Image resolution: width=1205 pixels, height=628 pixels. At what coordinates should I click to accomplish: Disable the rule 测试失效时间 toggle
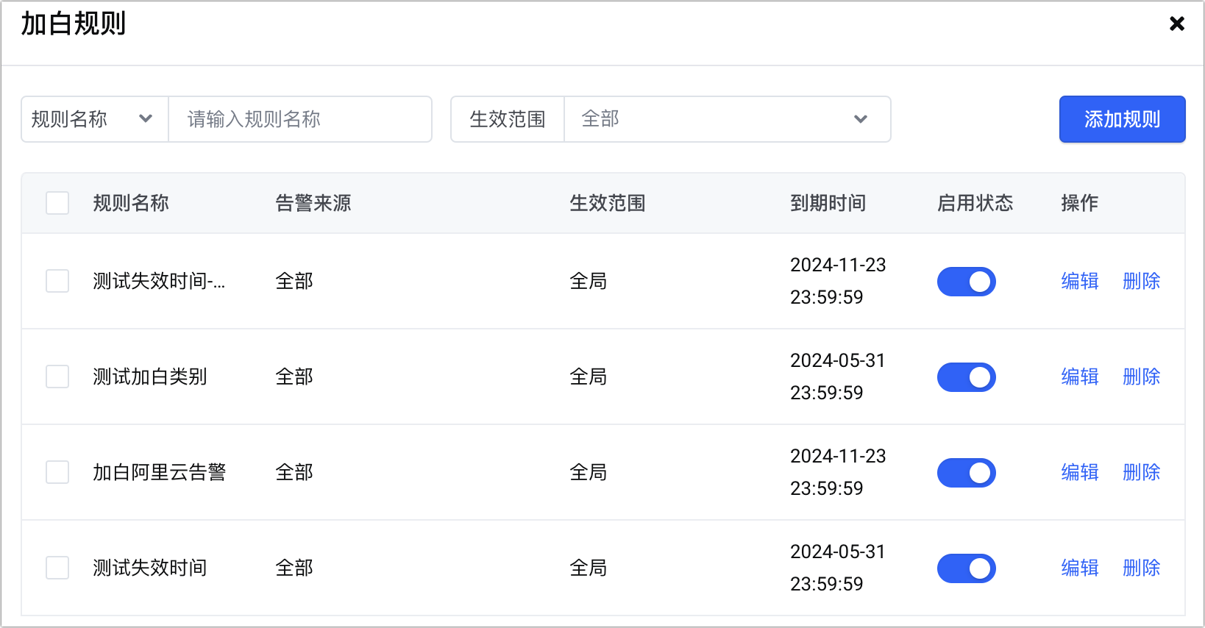pos(967,568)
